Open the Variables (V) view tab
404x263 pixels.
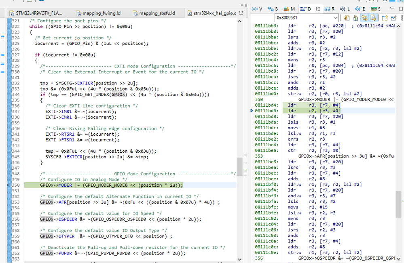tap(257, 9)
